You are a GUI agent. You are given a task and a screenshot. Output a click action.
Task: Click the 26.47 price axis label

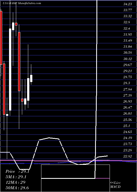pos(128,108)
